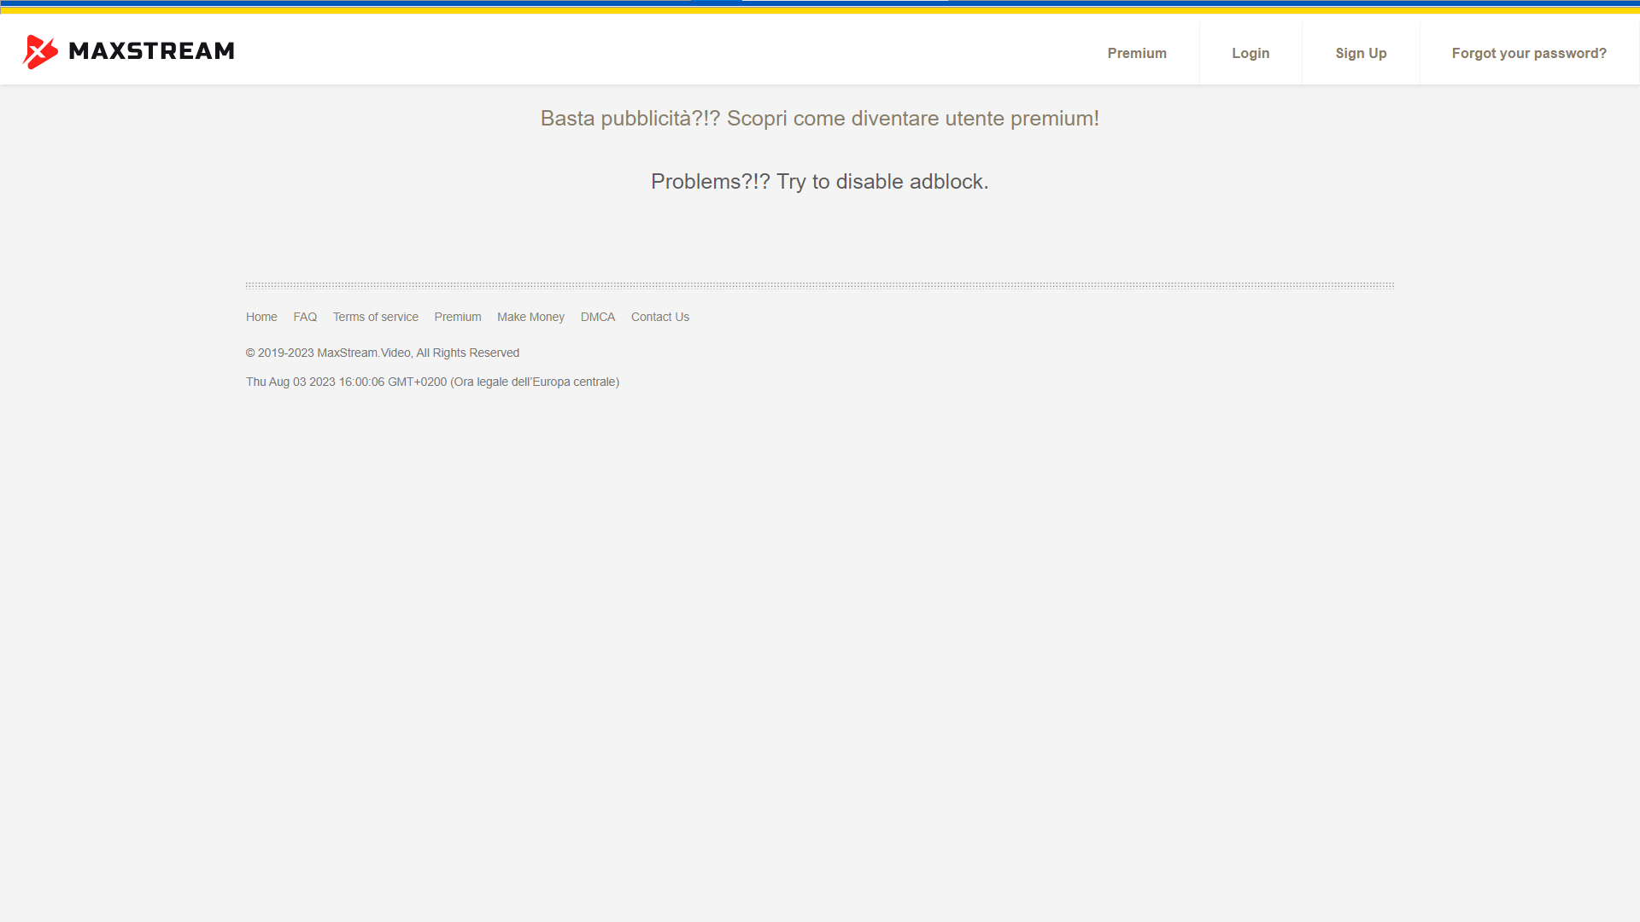1640x922 pixels.
Task: Click Sign Up in the navigation bar
Action: pos(1361,52)
